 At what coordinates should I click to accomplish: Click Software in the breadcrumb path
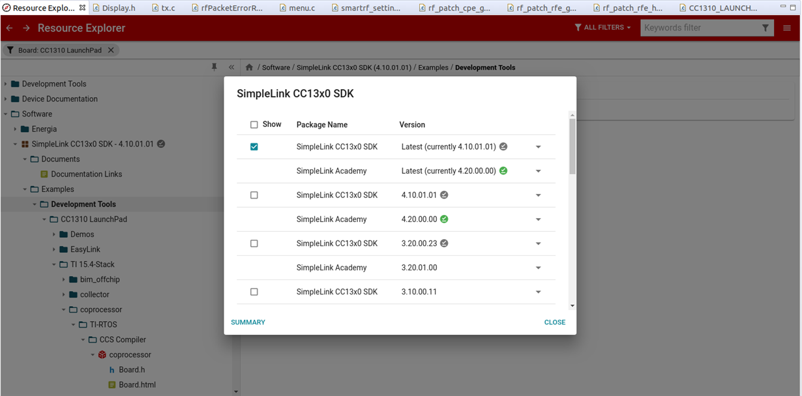coord(276,67)
